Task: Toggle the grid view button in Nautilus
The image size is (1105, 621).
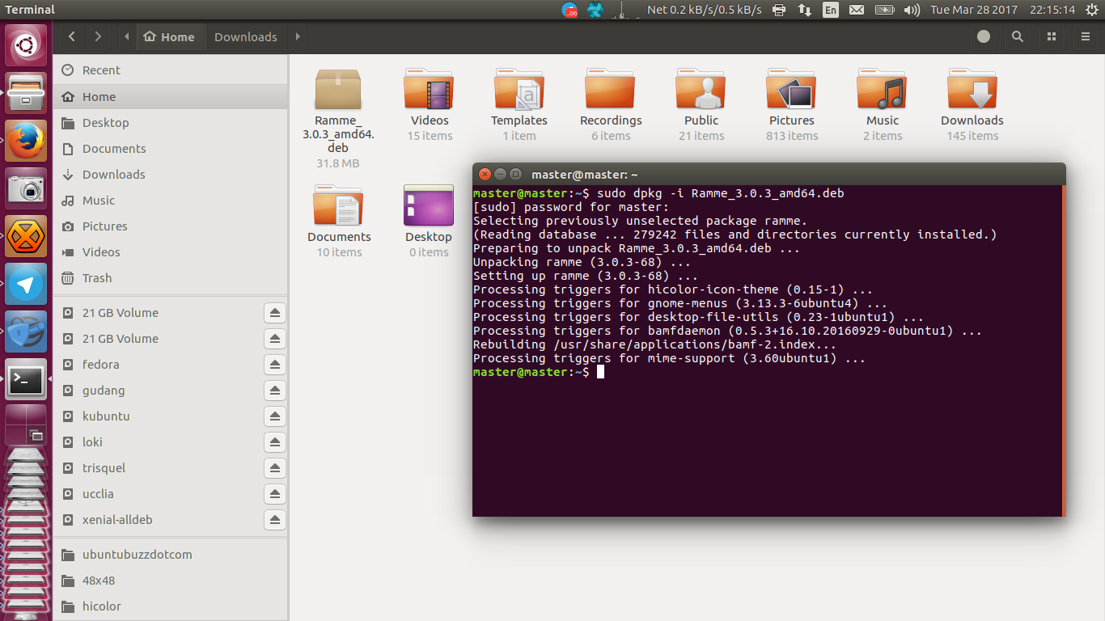Action: [1050, 36]
